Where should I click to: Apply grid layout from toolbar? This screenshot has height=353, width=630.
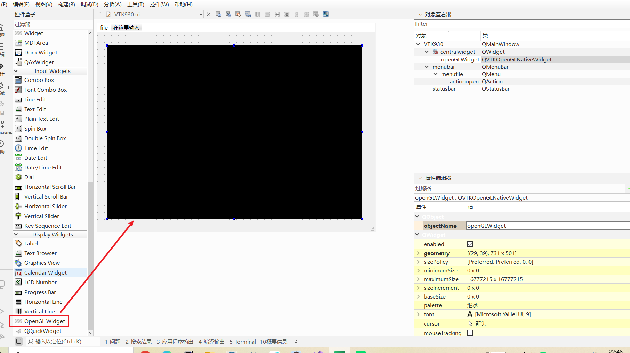pos(306,14)
